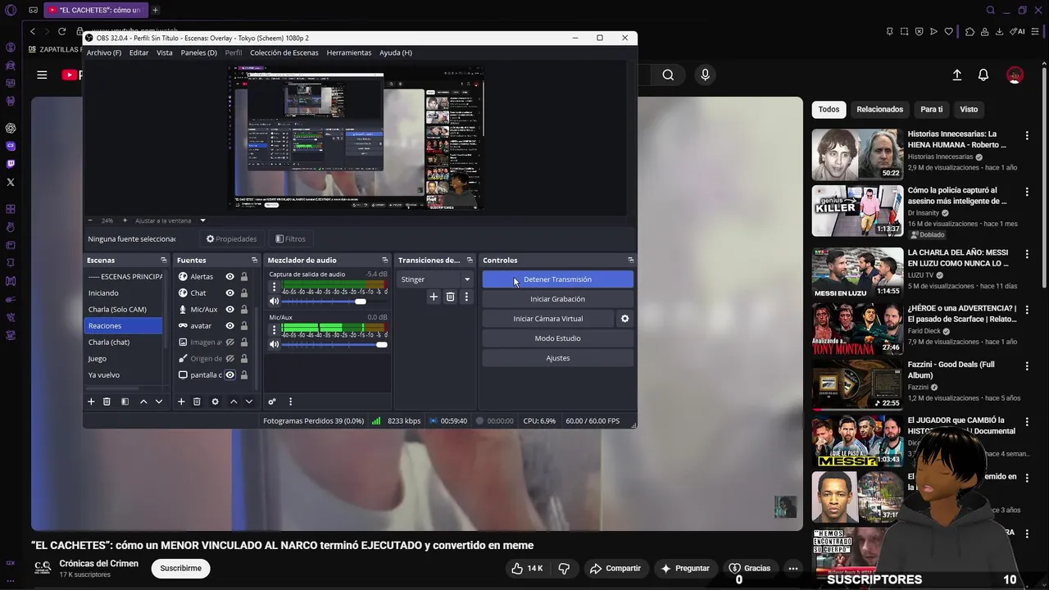Toggle lock on avatar source

[244, 325]
